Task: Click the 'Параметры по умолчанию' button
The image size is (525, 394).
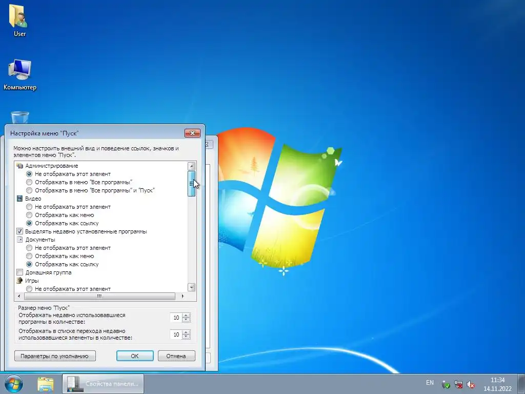Action: (x=55, y=356)
